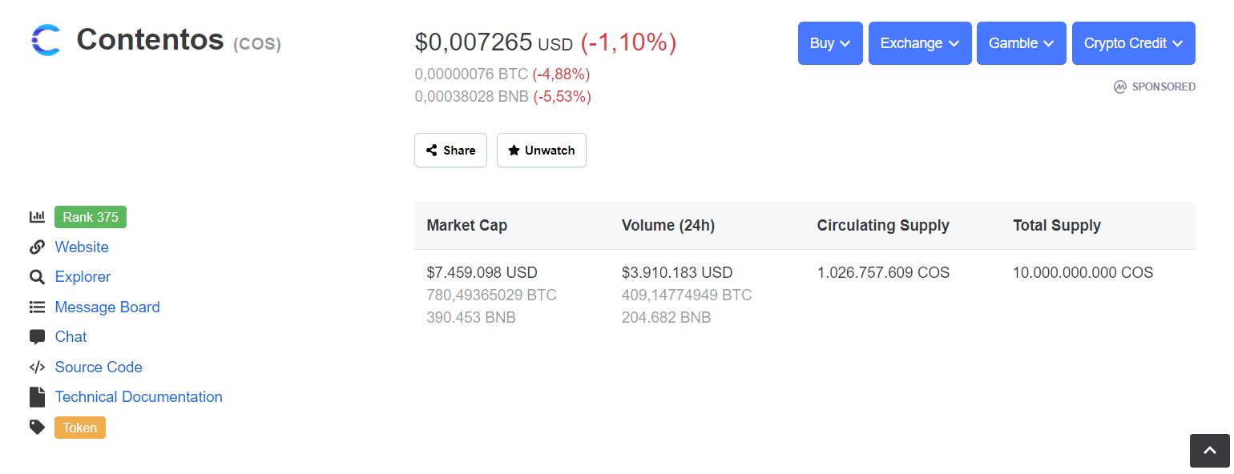Click the scroll-to-top arrow button

pos(1210,451)
